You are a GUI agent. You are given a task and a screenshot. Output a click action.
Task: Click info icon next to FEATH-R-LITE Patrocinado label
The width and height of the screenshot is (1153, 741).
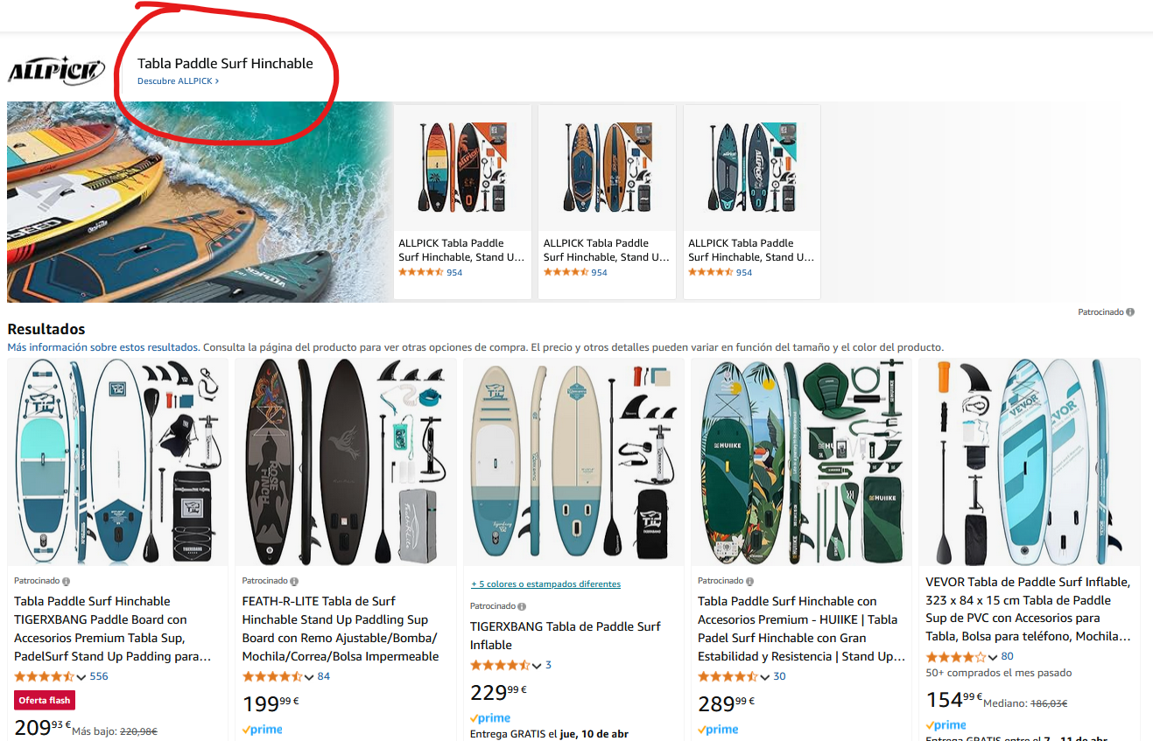pos(294,581)
